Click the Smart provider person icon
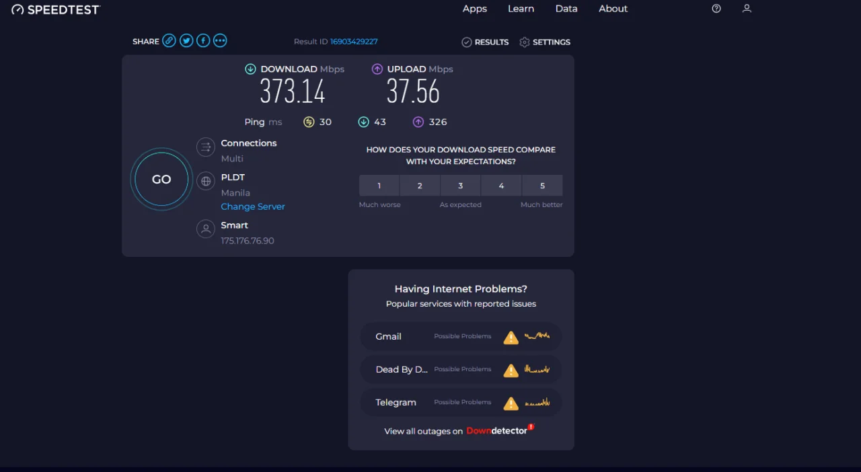The width and height of the screenshot is (861, 472). click(206, 229)
